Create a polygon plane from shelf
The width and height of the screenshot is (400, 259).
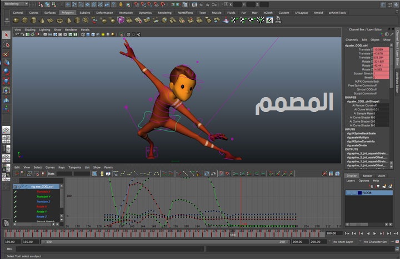click(51, 21)
